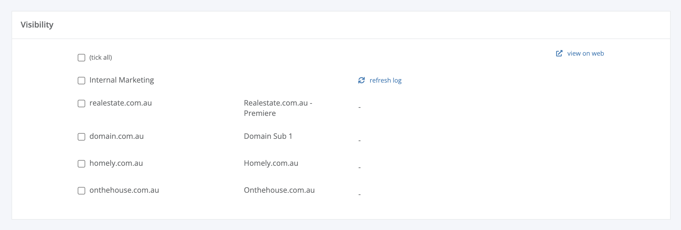Select the homely.com.au checkbox
This screenshot has height=230, width=681.
pos(81,164)
